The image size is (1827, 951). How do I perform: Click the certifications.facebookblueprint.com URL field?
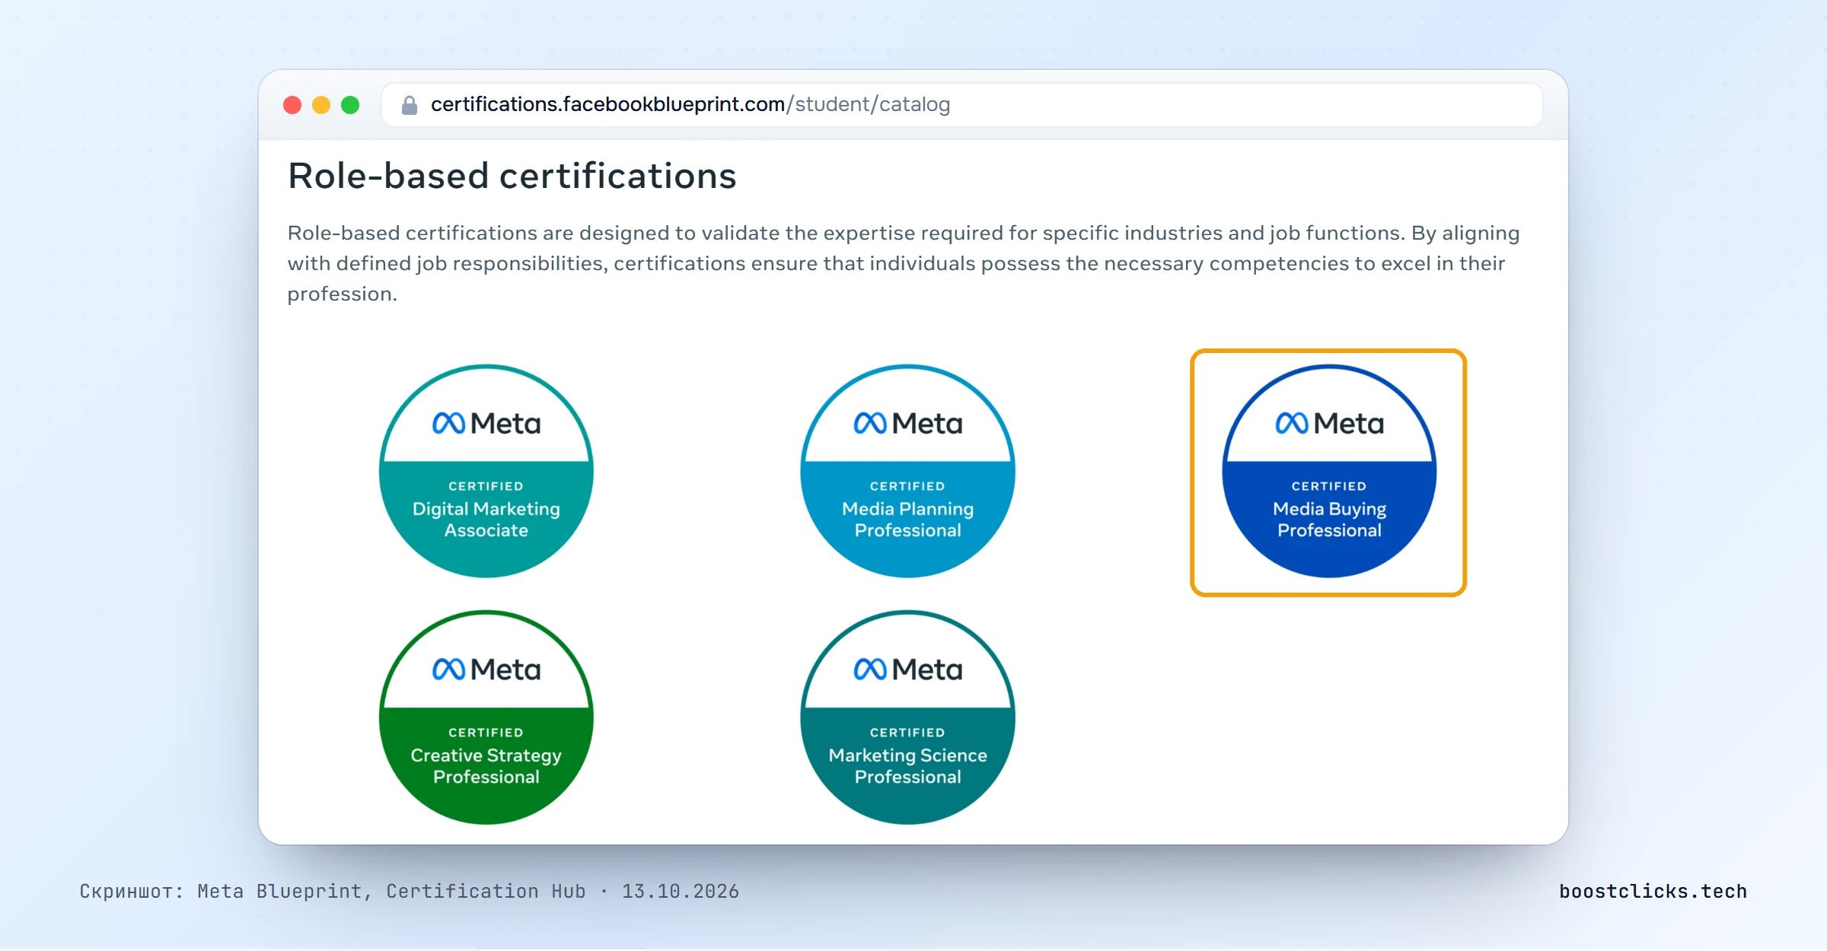(962, 105)
